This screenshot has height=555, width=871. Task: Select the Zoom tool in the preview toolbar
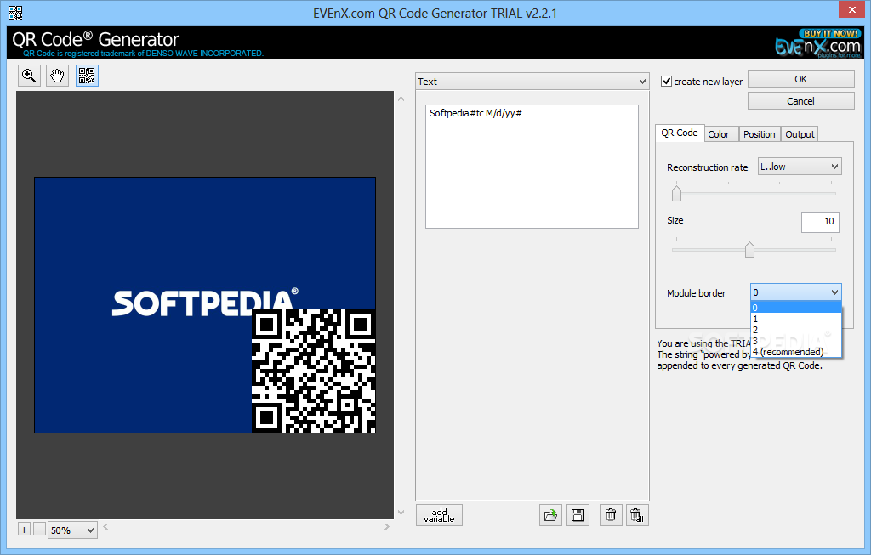click(28, 76)
